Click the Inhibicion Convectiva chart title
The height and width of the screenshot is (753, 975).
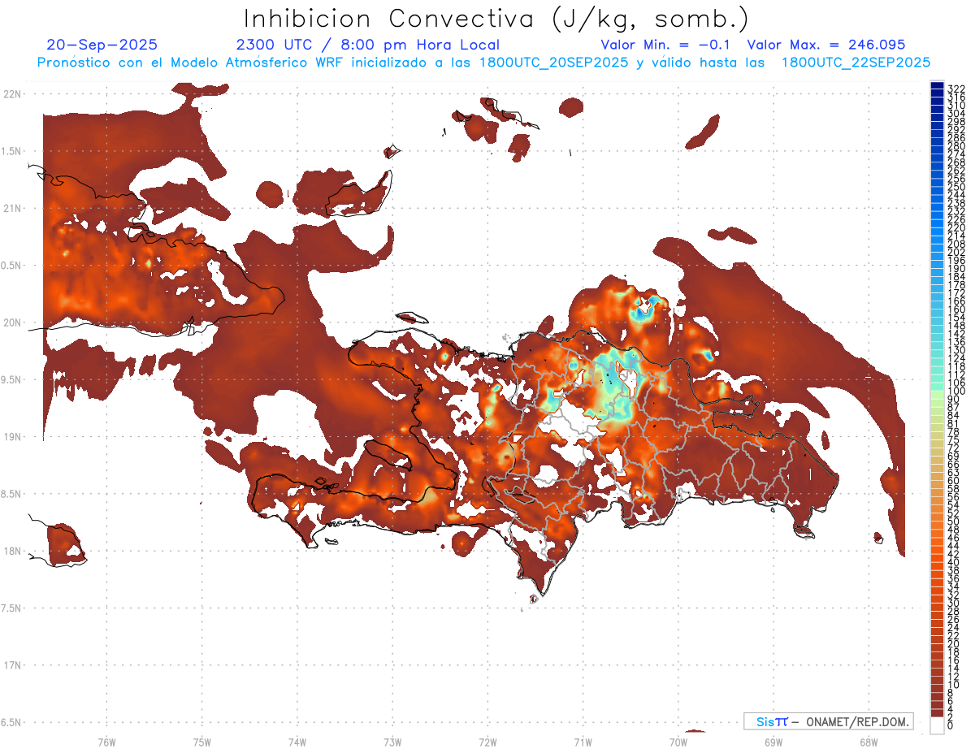(x=496, y=19)
